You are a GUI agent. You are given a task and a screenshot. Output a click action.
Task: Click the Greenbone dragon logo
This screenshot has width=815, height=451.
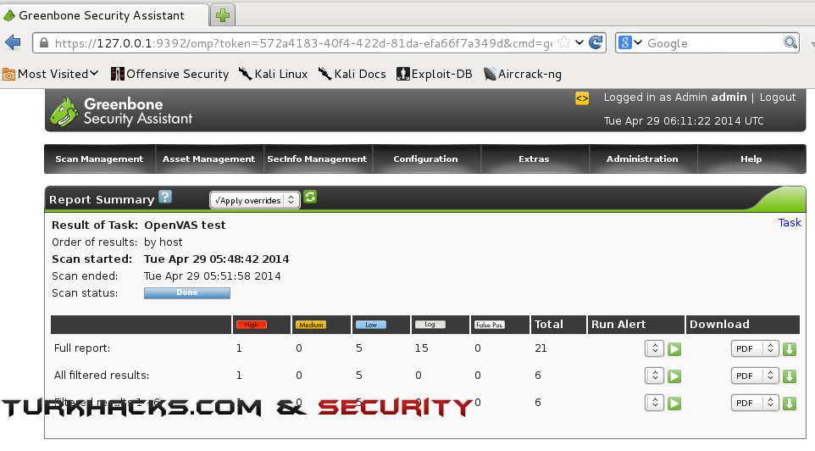coord(64,111)
